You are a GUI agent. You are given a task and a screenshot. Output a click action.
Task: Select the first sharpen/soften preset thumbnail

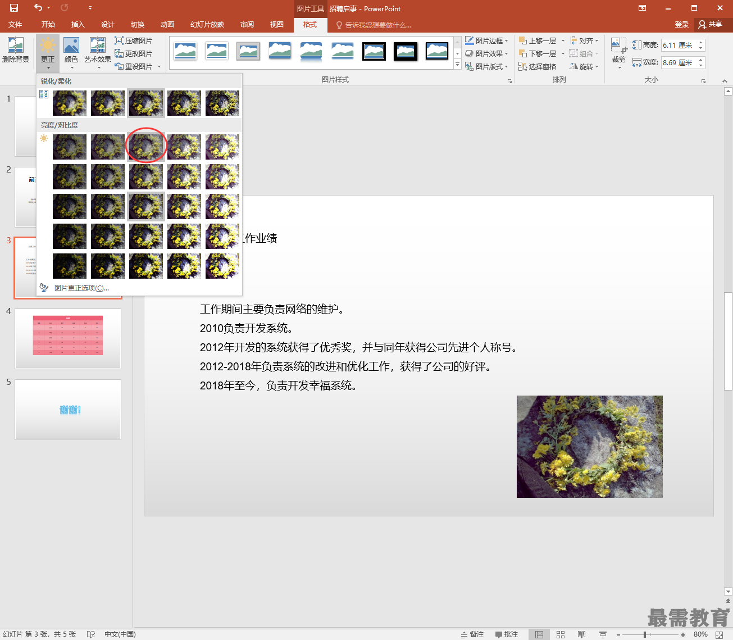(70, 103)
